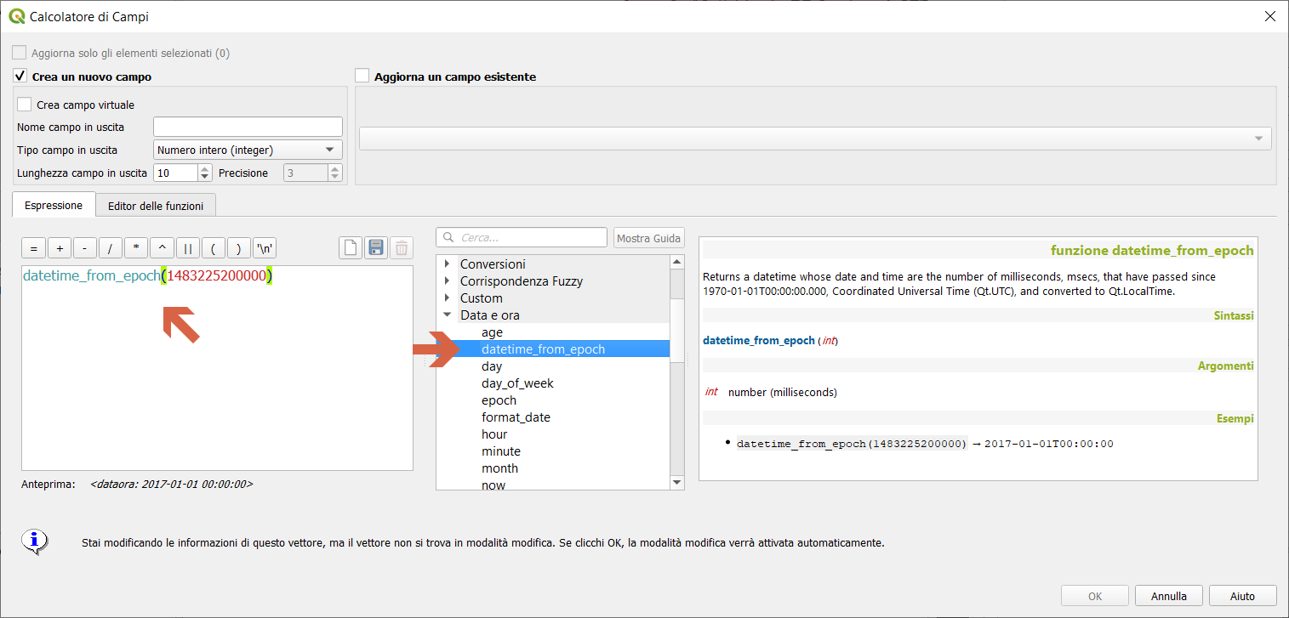Click the search magnifier icon in Cerca field
Viewport: 1289px width, 618px height.
click(x=449, y=237)
